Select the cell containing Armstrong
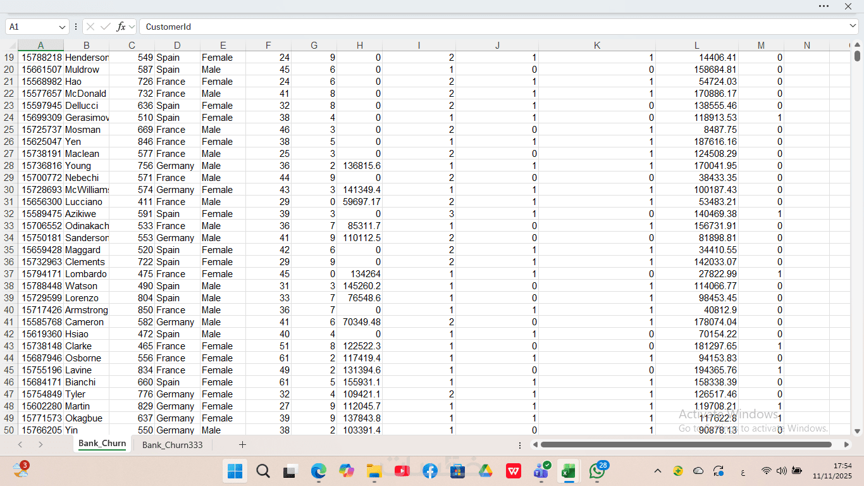This screenshot has height=486, width=864. click(x=87, y=310)
